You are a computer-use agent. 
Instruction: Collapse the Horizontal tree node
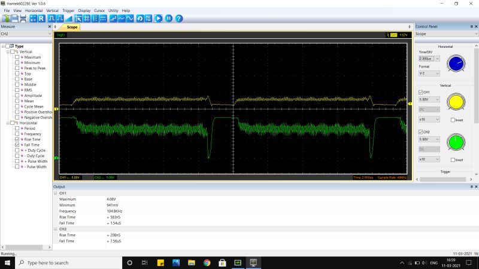coord(8,123)
